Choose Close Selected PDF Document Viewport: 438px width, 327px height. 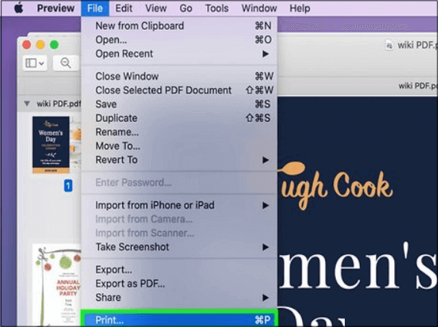(179, 90)
